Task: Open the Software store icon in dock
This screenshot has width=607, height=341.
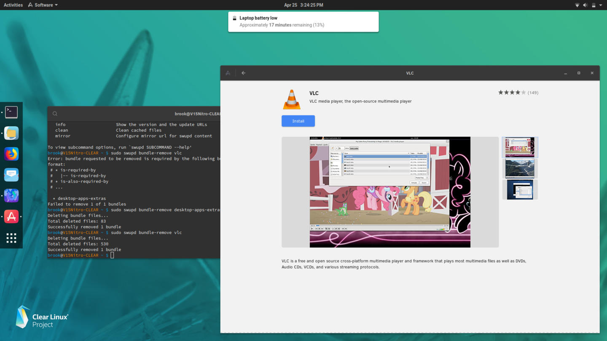Action: pyautogui.click(x=11, y=216)
